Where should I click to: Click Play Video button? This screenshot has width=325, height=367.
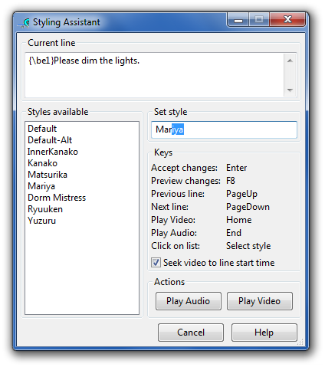260,301
